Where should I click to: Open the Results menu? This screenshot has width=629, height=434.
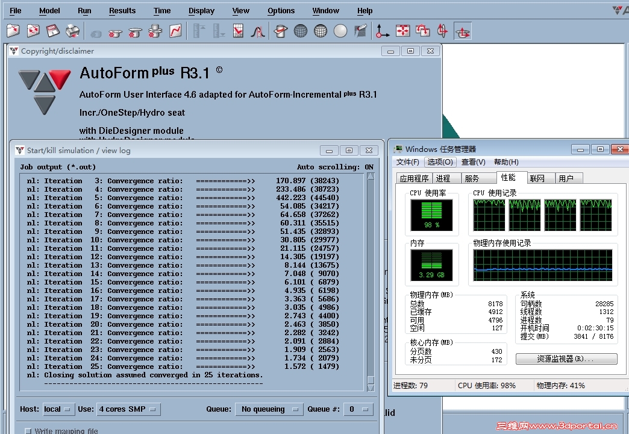coord(122,11)
